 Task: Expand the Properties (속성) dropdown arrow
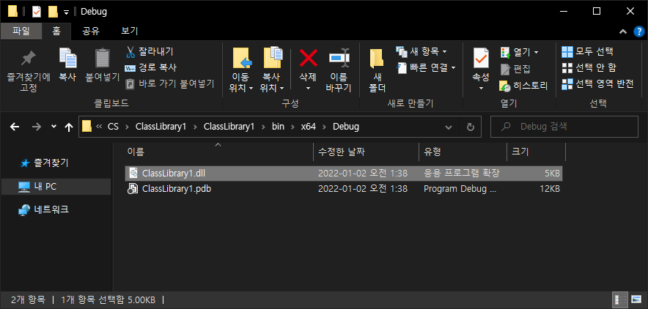481,89
